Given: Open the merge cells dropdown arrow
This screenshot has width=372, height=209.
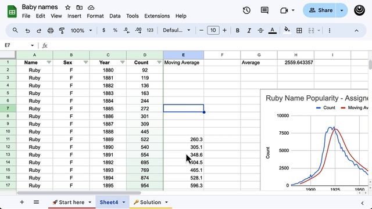Looking at the screenshot, I should (x=319, y=31).
